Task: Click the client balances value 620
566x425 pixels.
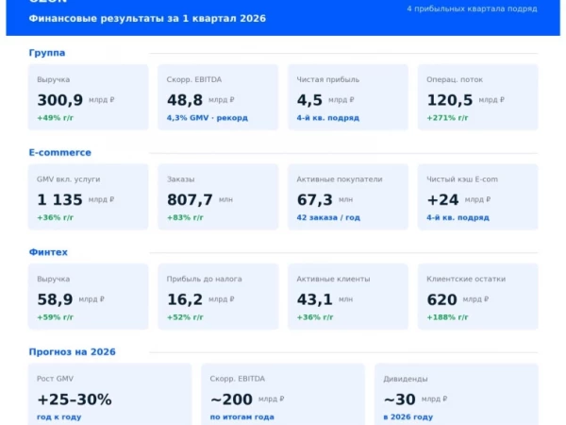Action: (x=441, y=299)
